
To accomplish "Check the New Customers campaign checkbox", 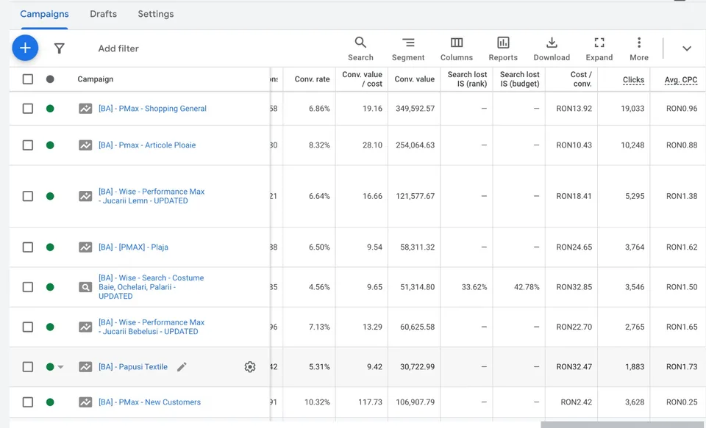I will pyautogui.click(x=28, y=402).
